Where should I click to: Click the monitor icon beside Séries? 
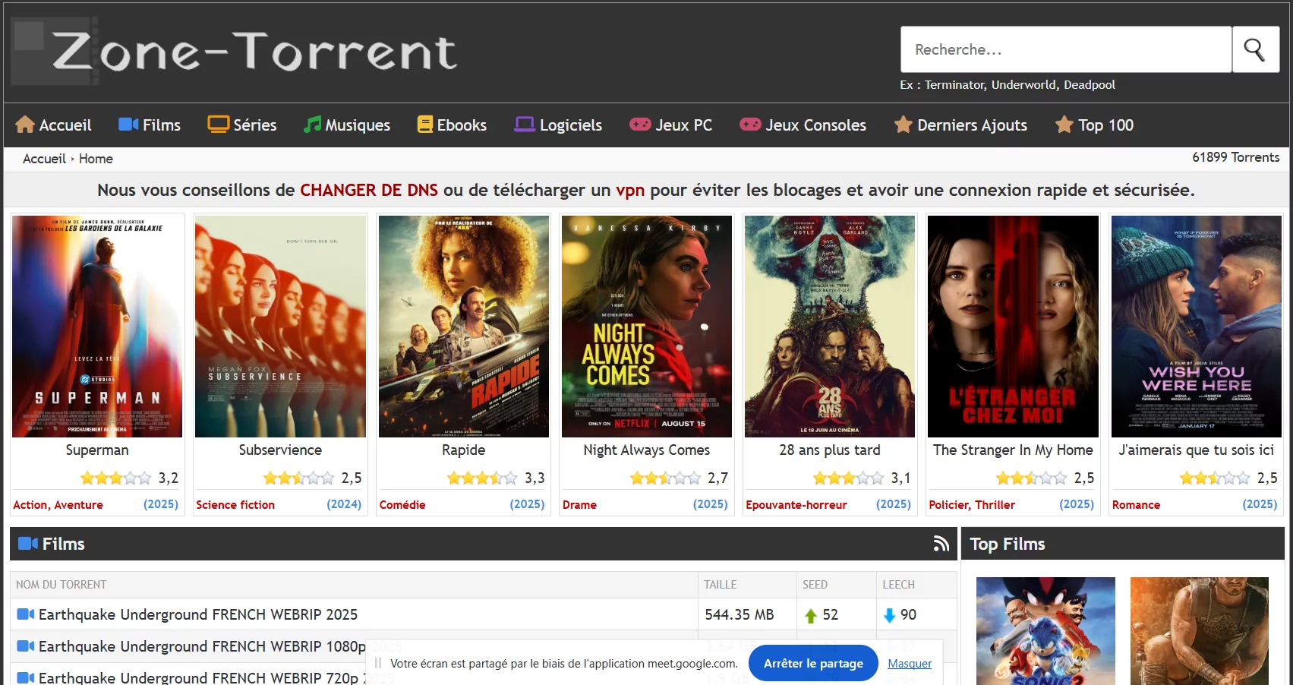[218, 125]
